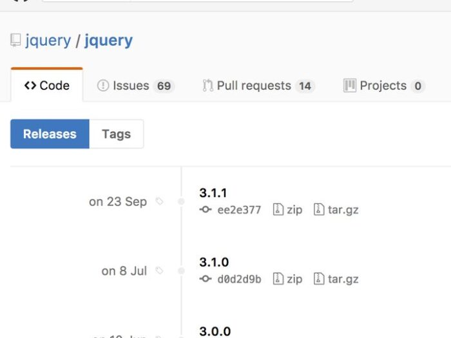This screenshot has height=338, width=451.
Task: Open the 3.1.1 release title
Action: point(213,192)
